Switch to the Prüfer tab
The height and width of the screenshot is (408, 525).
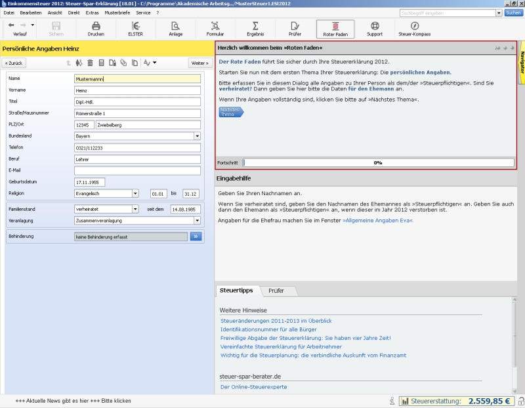click(276, 291)
